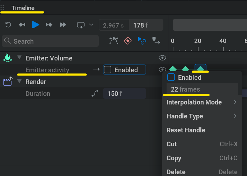Jump to next keyframe
The image size is (247, 176).
pos(49,25)
